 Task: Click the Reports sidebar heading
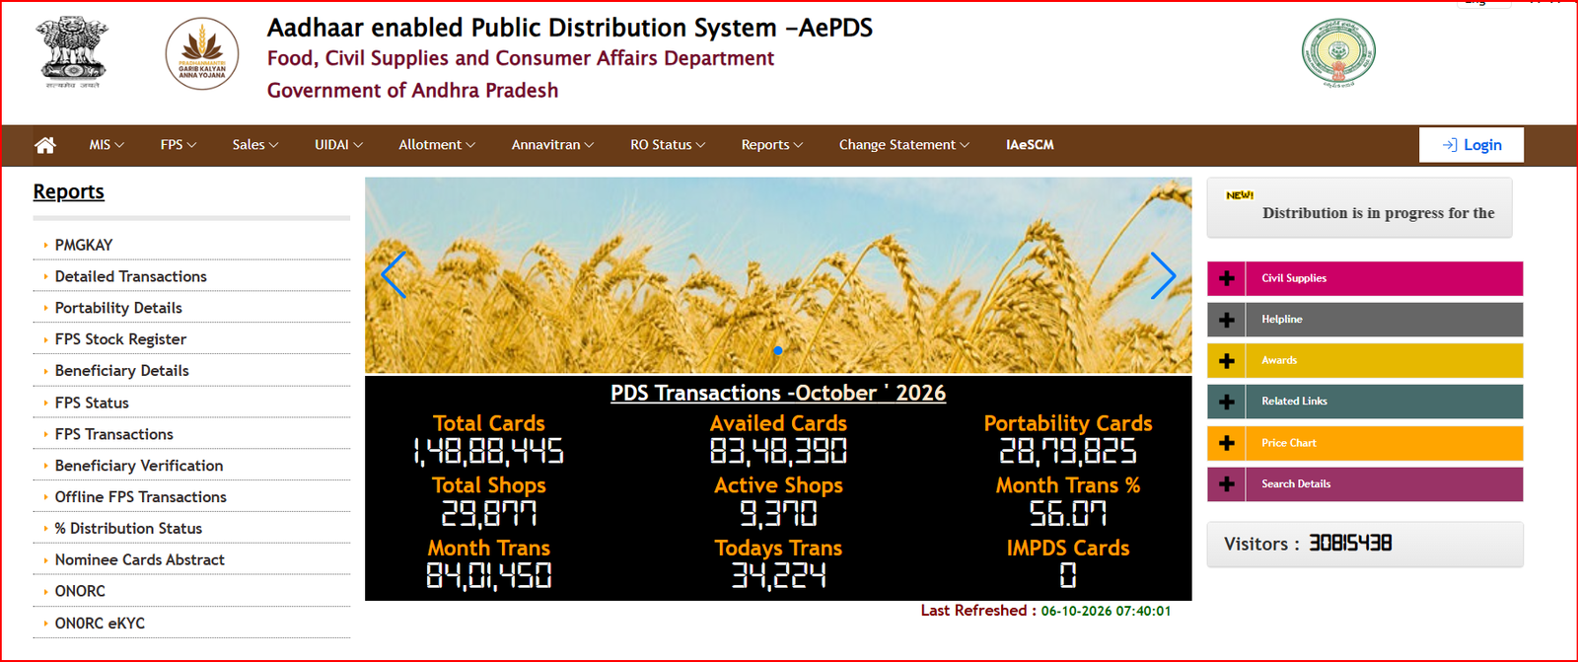[x=68, y=192]
